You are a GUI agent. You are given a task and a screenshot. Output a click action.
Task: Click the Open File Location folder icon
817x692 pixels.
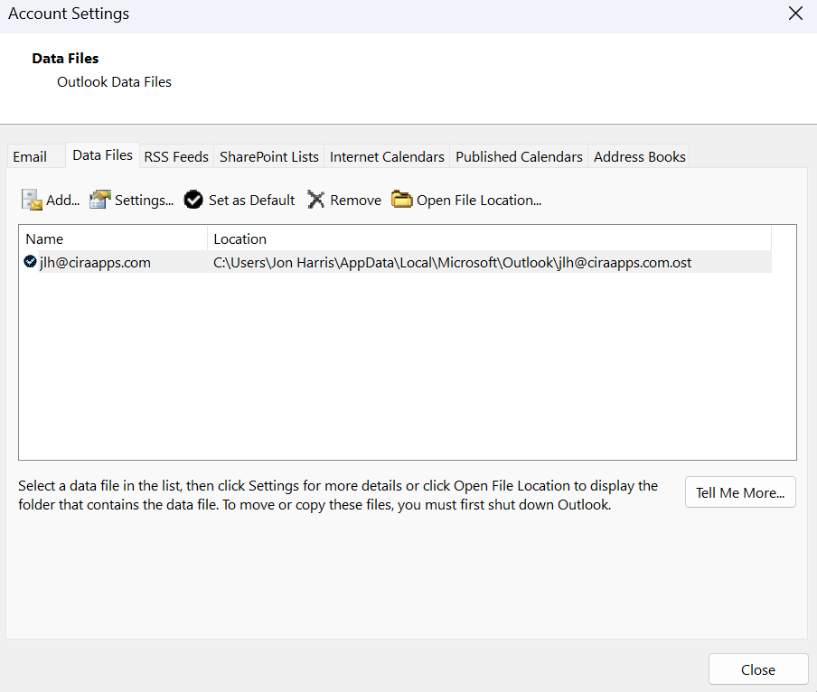point(401,200)
